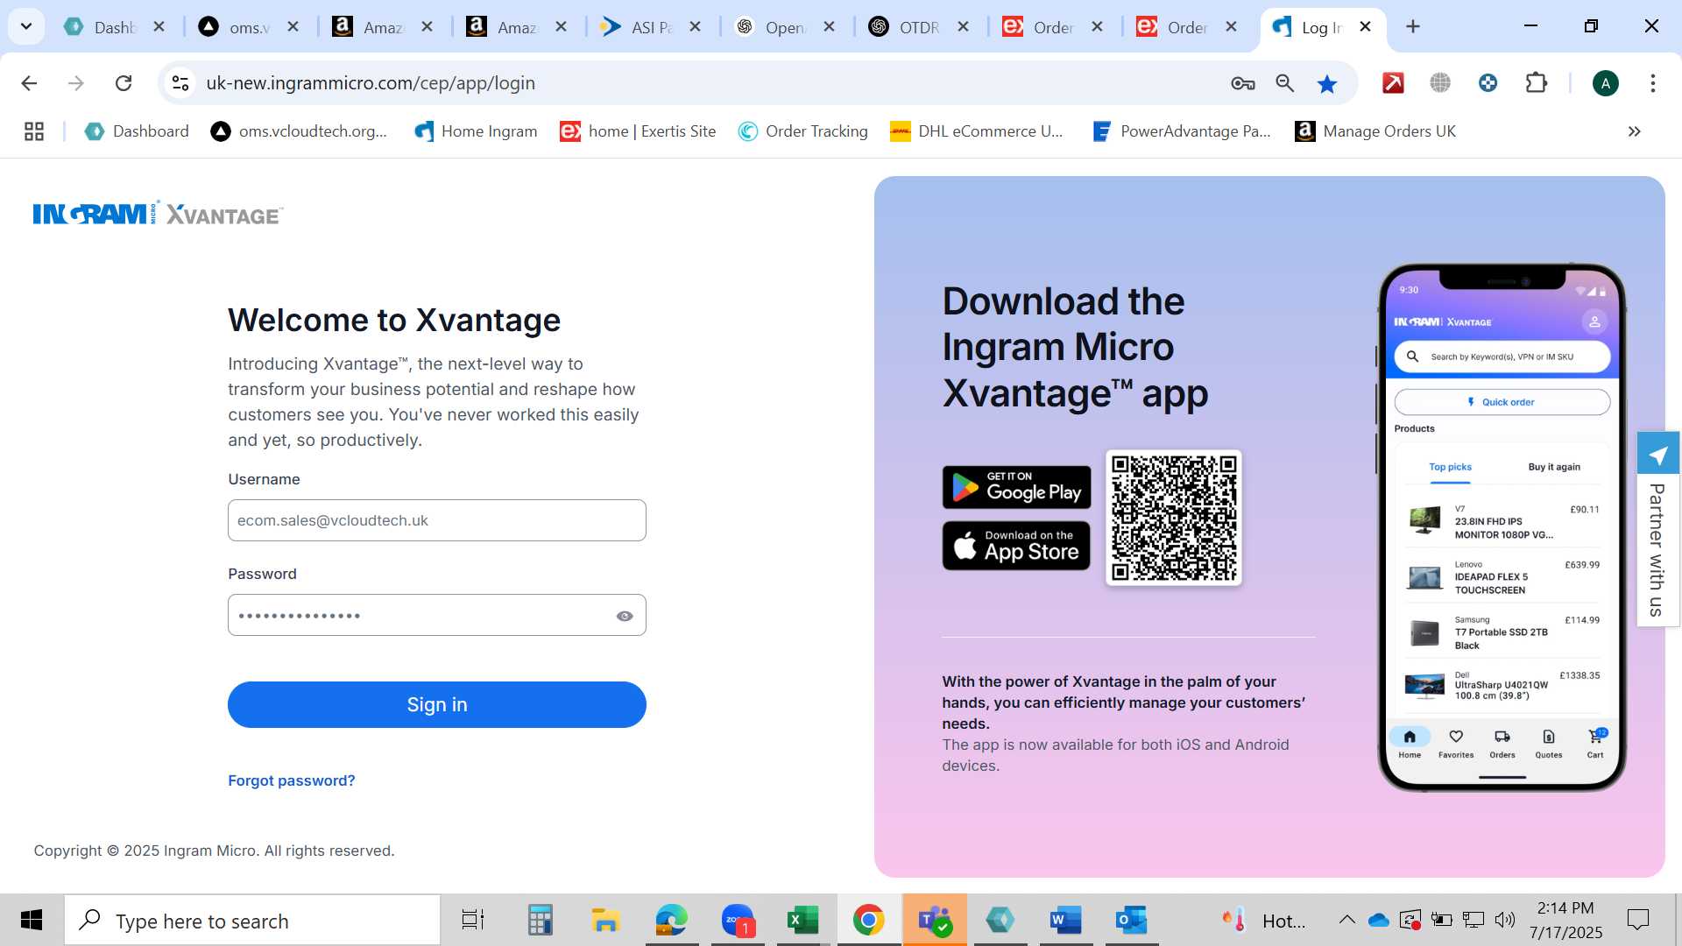Viewport: 1682px width, 946px height.
Task: Focus the Password input field
Action: [437, 615]
